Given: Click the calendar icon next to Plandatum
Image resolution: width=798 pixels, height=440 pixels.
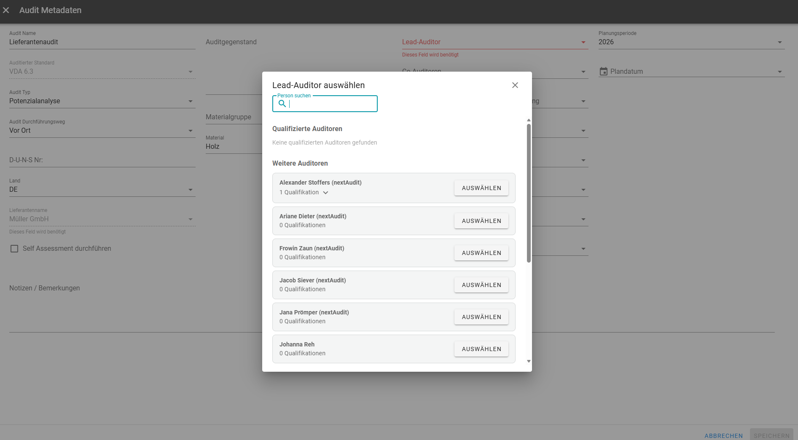Looking at the screenshot, I should [x=603, y=72].
